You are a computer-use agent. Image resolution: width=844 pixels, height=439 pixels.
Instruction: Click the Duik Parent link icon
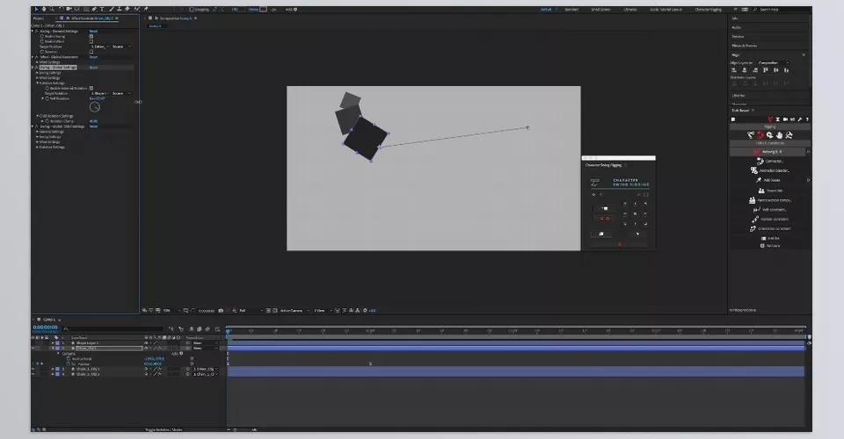(x=761, y=191)
